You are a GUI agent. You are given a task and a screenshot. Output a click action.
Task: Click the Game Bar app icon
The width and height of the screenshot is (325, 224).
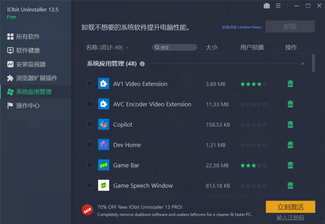point(104,165)
